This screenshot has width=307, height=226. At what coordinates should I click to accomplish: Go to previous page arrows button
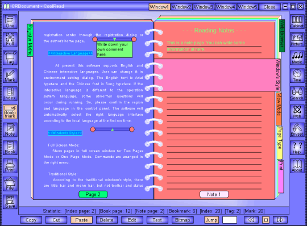click(x=251, y=220)
